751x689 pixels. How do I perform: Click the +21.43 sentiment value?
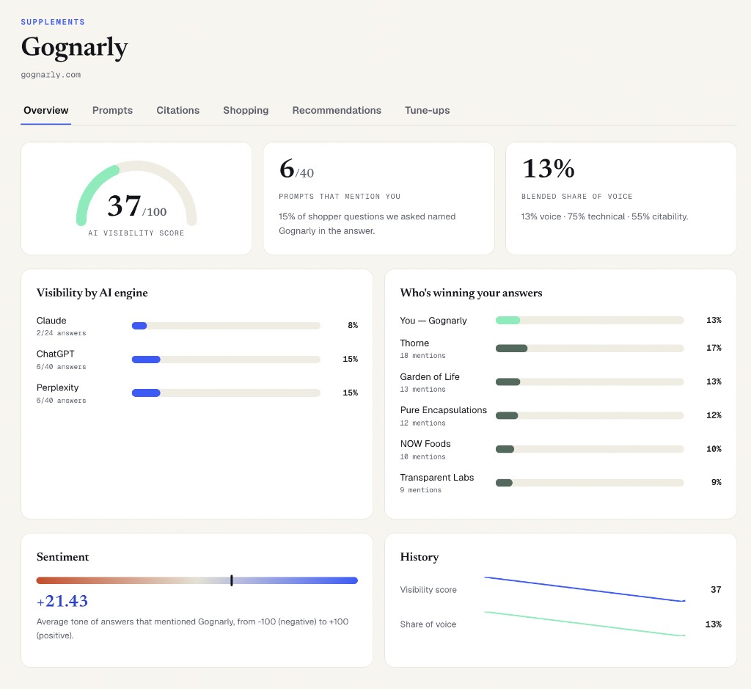(x=62, y=601)
